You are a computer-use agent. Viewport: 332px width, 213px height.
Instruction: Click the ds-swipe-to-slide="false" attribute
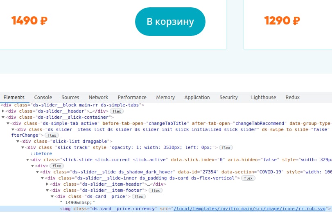pos(296,129)
